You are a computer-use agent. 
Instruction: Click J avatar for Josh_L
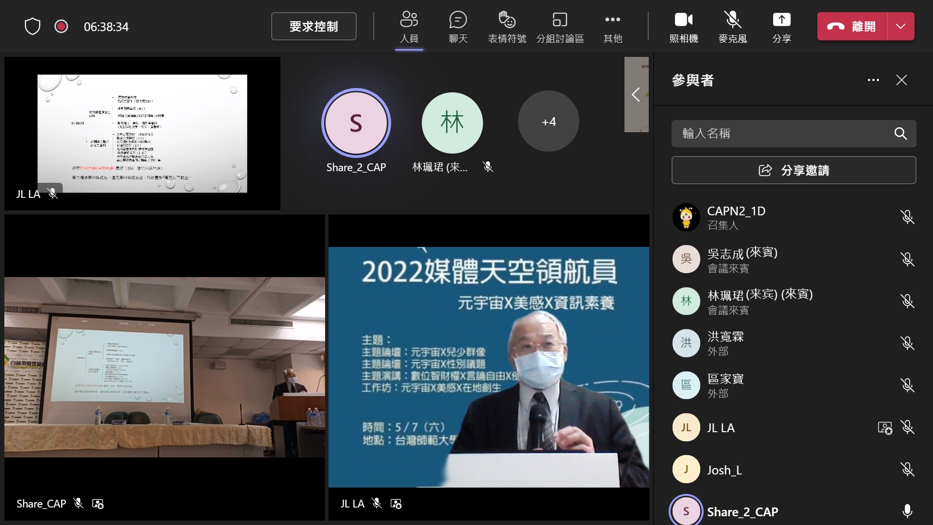(686, 470)
